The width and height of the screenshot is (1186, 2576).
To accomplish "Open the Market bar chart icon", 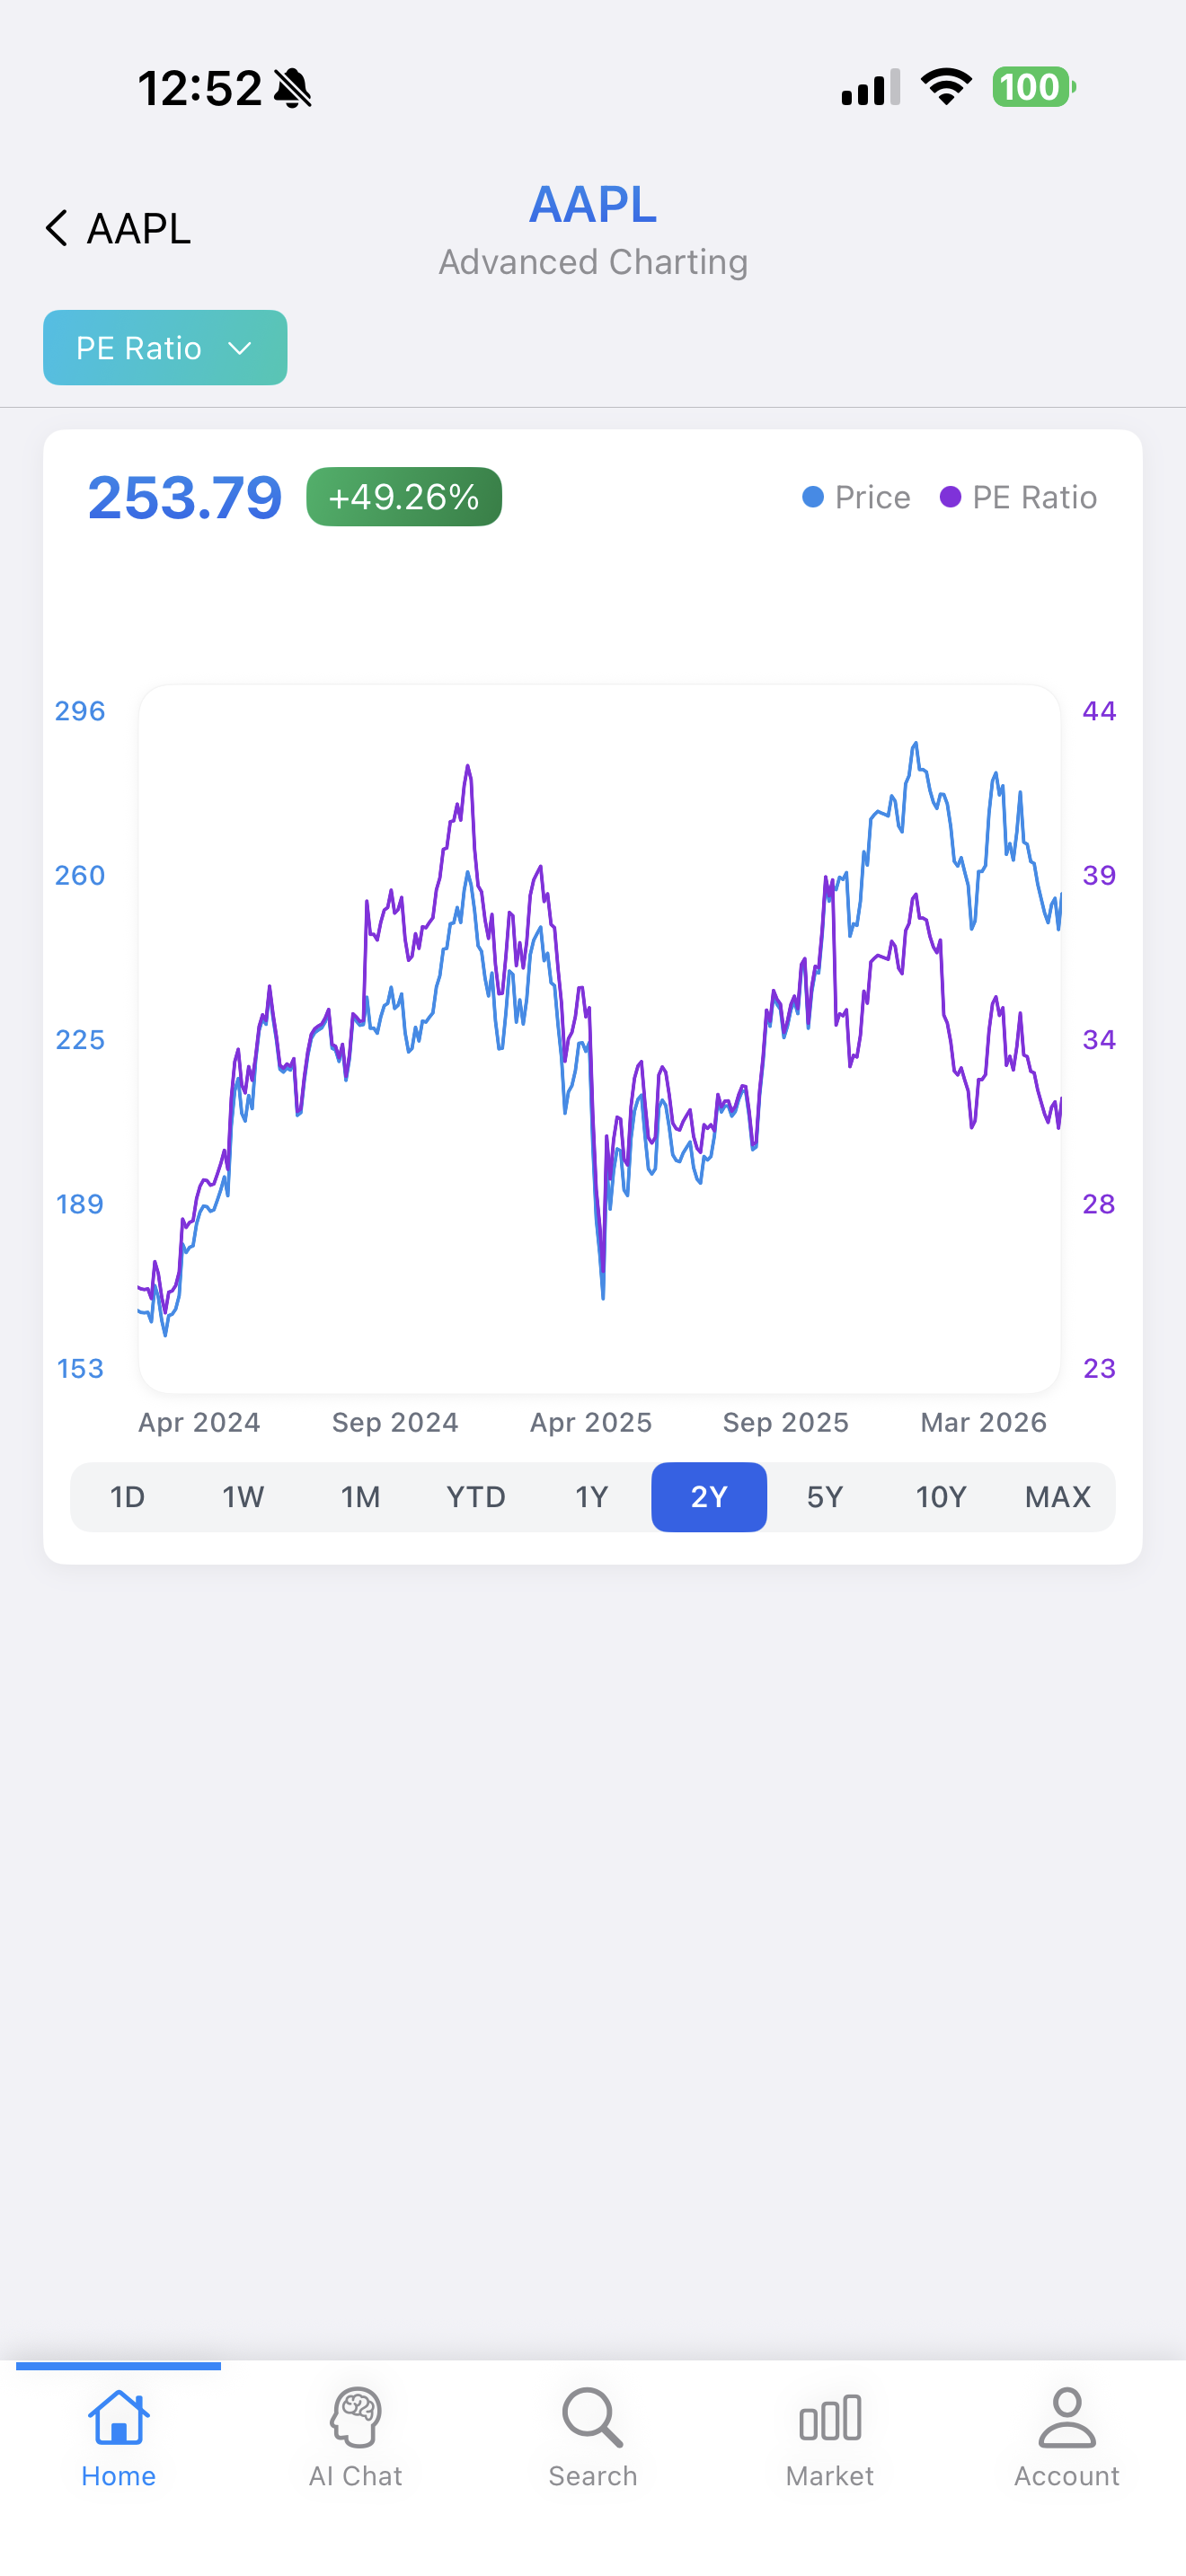I will (x=830, y=2419).
